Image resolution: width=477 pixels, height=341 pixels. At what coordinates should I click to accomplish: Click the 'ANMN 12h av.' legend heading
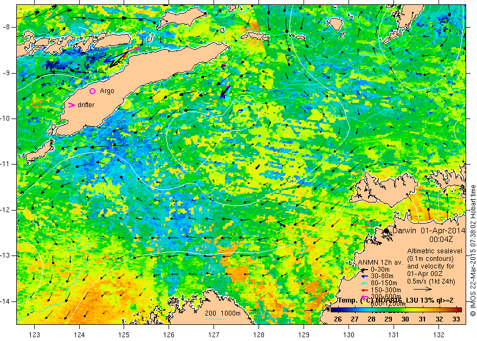tap(381, 262)
